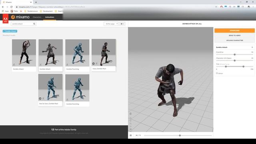Open the Apps bookmark shortcut
This screenshot has width=256, height=144.
pyautogui.click(x=5, y=11)
